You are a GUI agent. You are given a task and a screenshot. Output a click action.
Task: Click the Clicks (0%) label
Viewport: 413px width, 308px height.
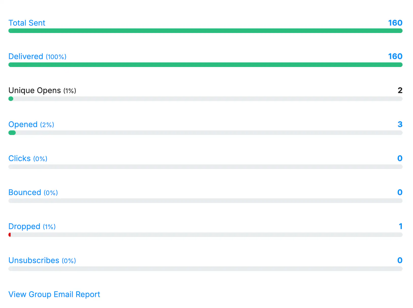click(28, 158)
